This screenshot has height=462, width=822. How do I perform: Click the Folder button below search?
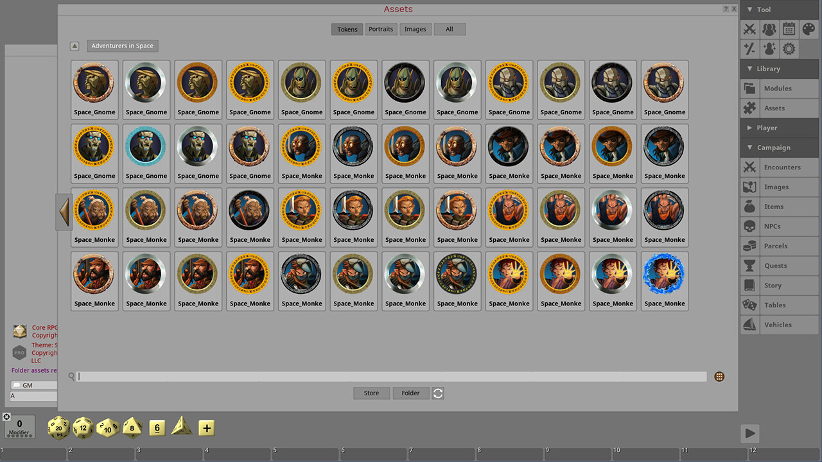click(410, 393)
